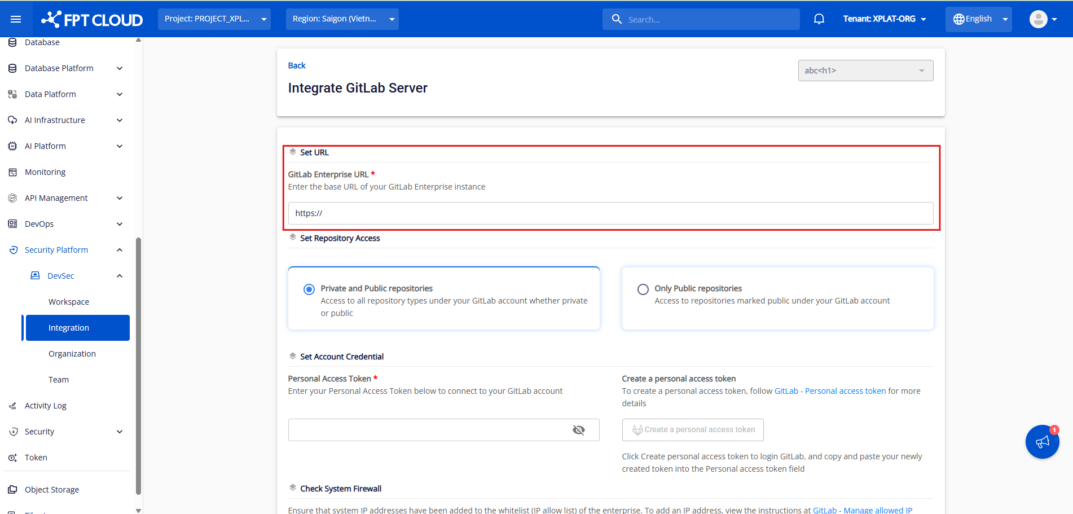Open the notifications bell
Image resolution: width=1073 pixels, height=514 pixels.
tap(819, 19)
